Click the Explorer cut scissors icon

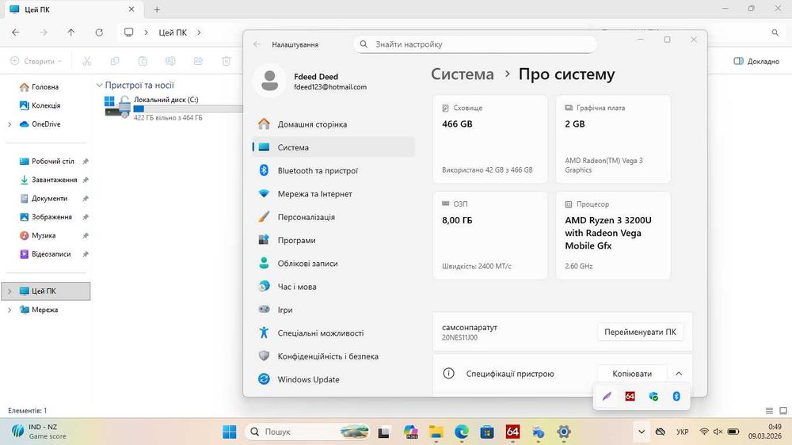coord(87,61)
